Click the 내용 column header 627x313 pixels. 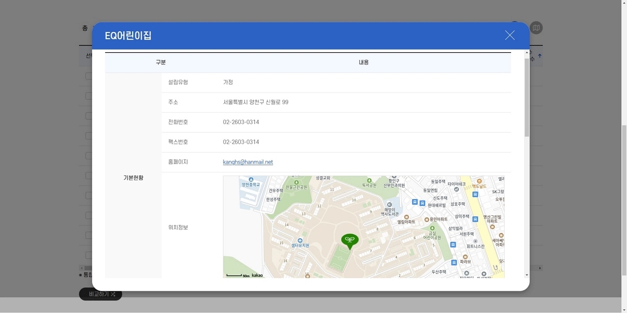(364, 62)
